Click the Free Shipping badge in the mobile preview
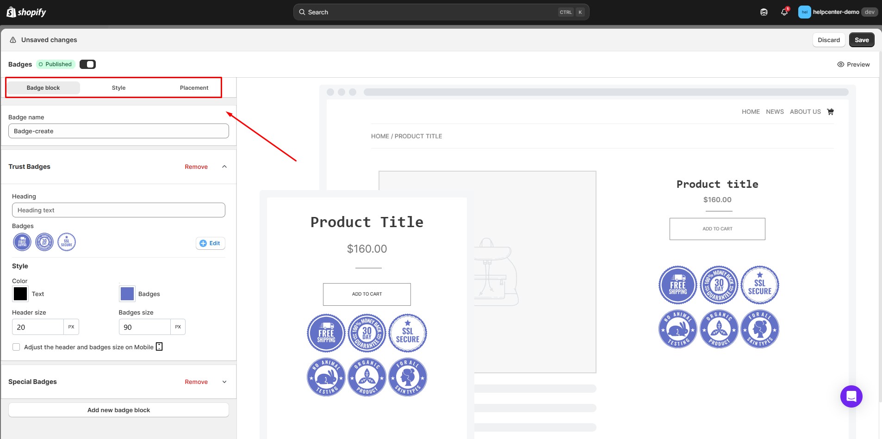882x439 pixels. 326,333
